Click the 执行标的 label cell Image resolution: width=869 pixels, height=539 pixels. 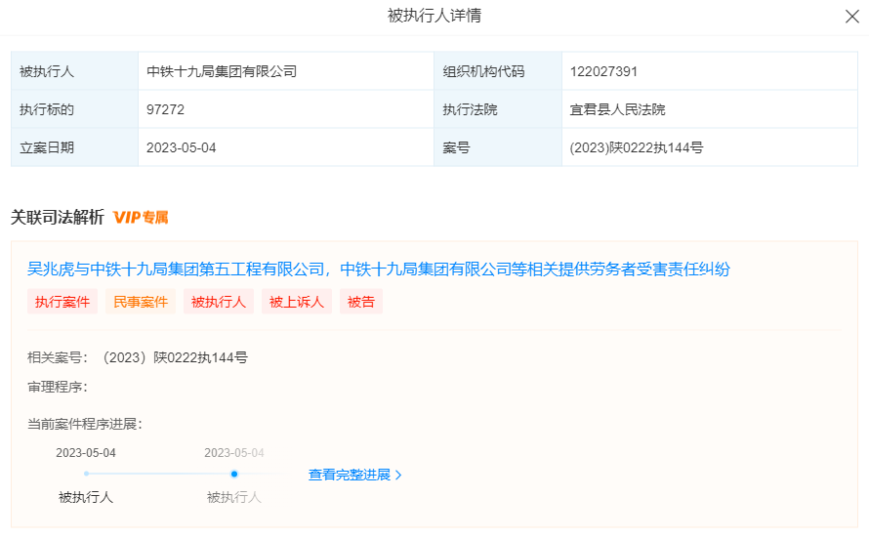(74, 109)
